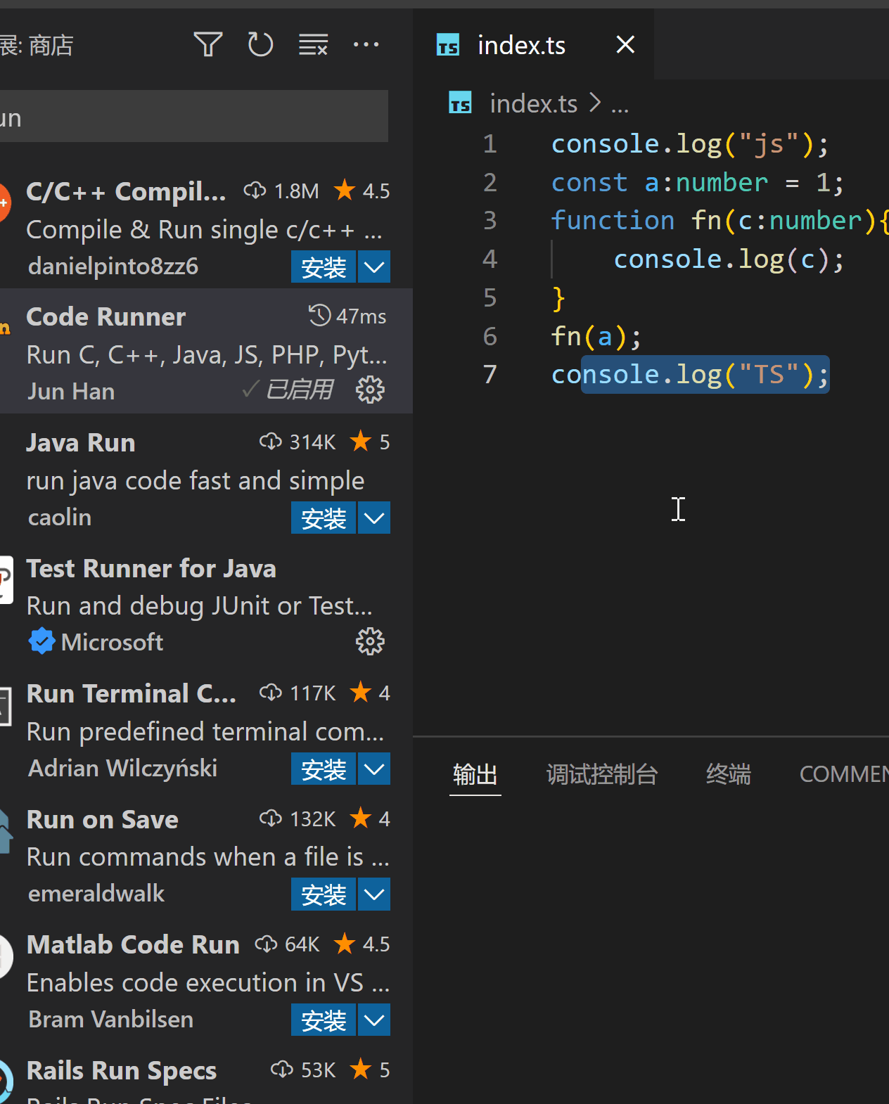Click the Run on Save download count icon
This screenshot has height=1104, width=889.
(271, 818)
